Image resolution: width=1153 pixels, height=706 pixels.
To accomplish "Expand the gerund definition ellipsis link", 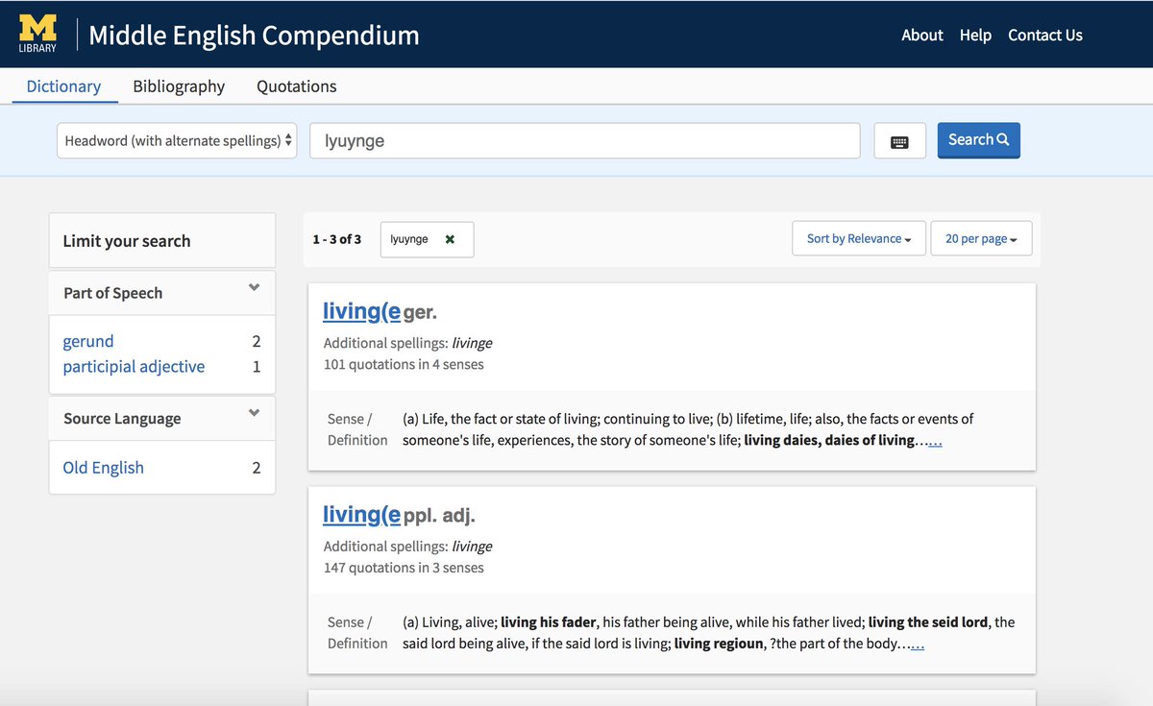I will coord(935,441).
